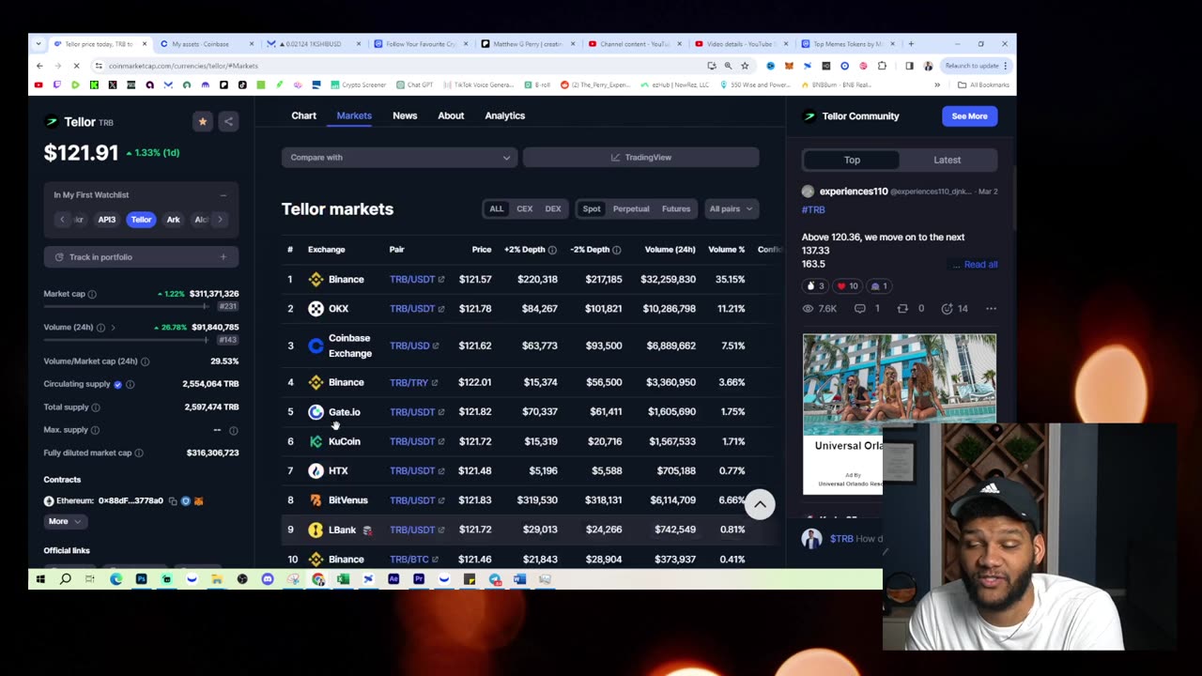Image resolution: width=1202 pixels, height=676 pixels.
Task: Expand Volume (24h) details chevron
Action: [x=113, y=328]
